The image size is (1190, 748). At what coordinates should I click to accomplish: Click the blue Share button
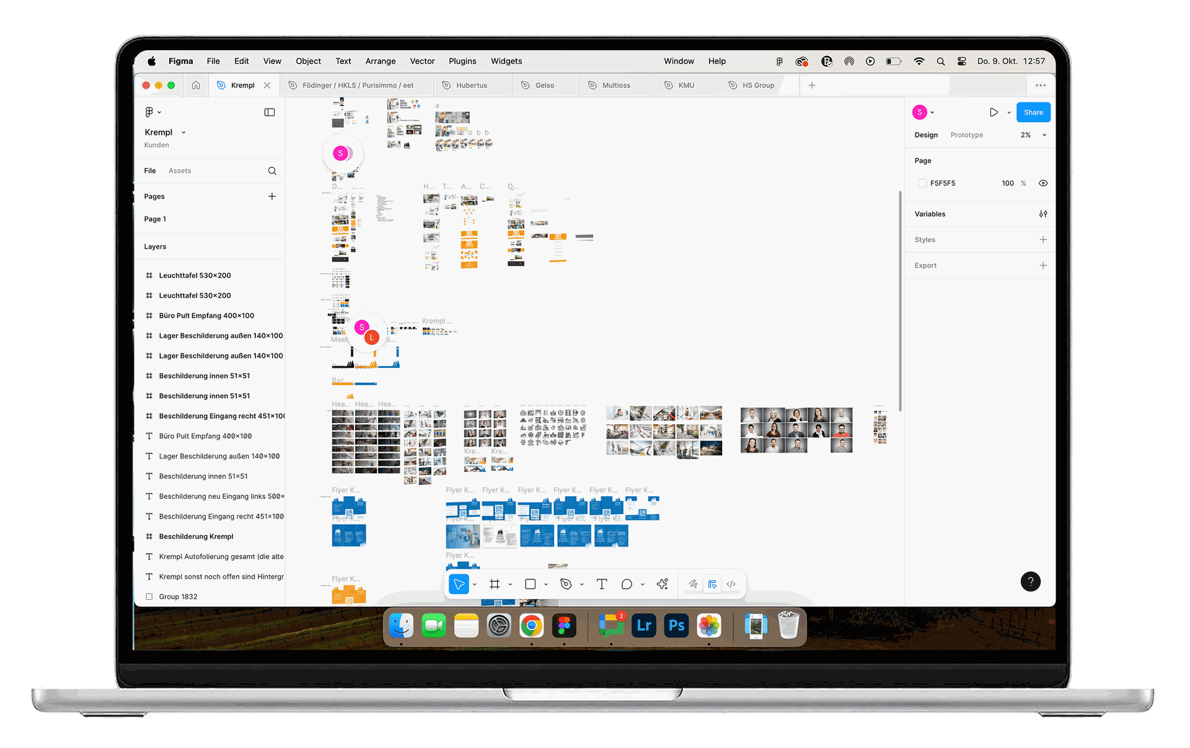tap(1033, 112)
